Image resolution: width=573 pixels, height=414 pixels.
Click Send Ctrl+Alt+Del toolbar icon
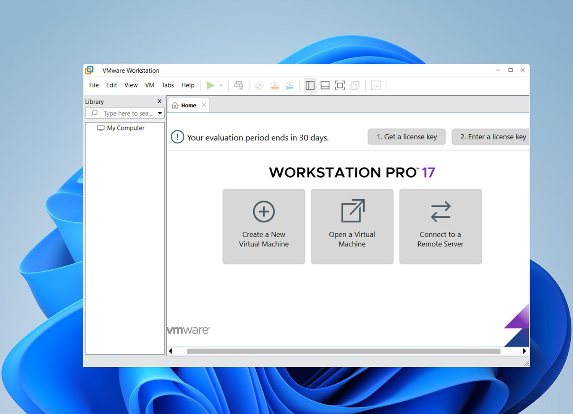(239, 85)
